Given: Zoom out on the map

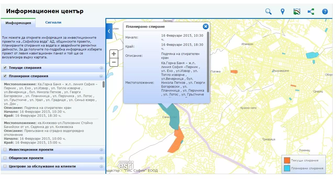Looking at the screenshot, I should [x=114, y=62].
